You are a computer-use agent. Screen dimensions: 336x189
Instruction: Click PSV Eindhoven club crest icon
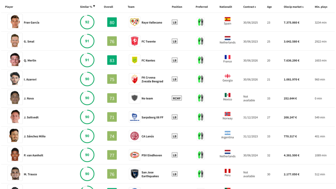click(x=134, y=155)
